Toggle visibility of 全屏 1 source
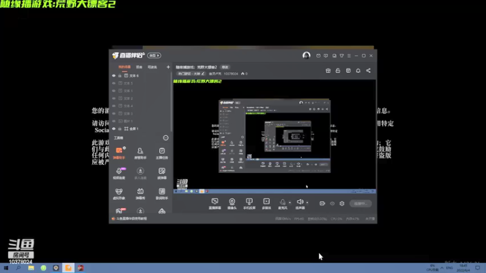This screenshot has height=273, width=486. click(x=114, y=129)
